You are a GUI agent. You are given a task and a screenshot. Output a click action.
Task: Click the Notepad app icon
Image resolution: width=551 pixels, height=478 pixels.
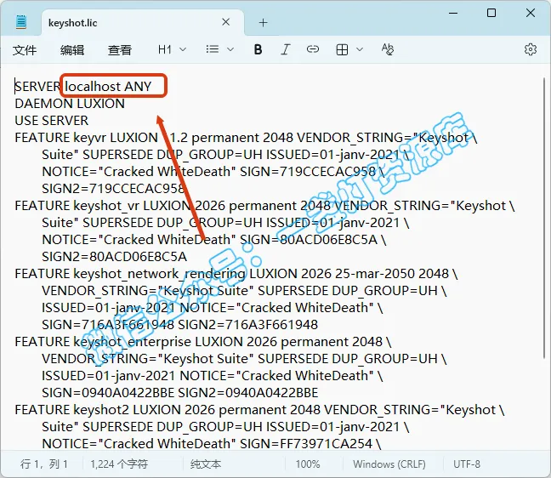coord(21,22)
